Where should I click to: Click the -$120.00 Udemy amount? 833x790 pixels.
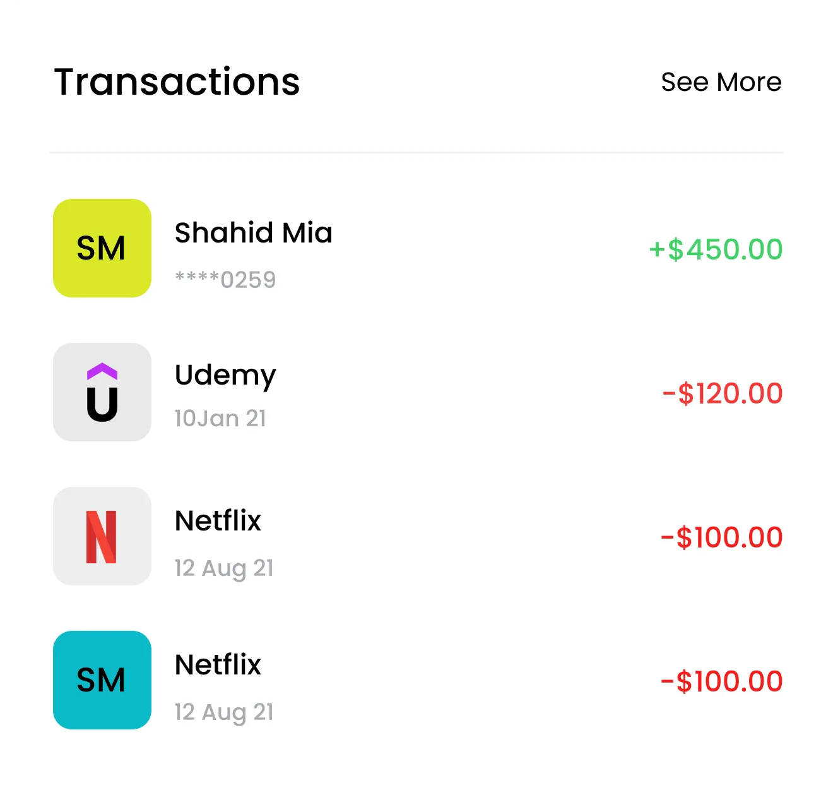pyautogui.click(x=723, y=393)
